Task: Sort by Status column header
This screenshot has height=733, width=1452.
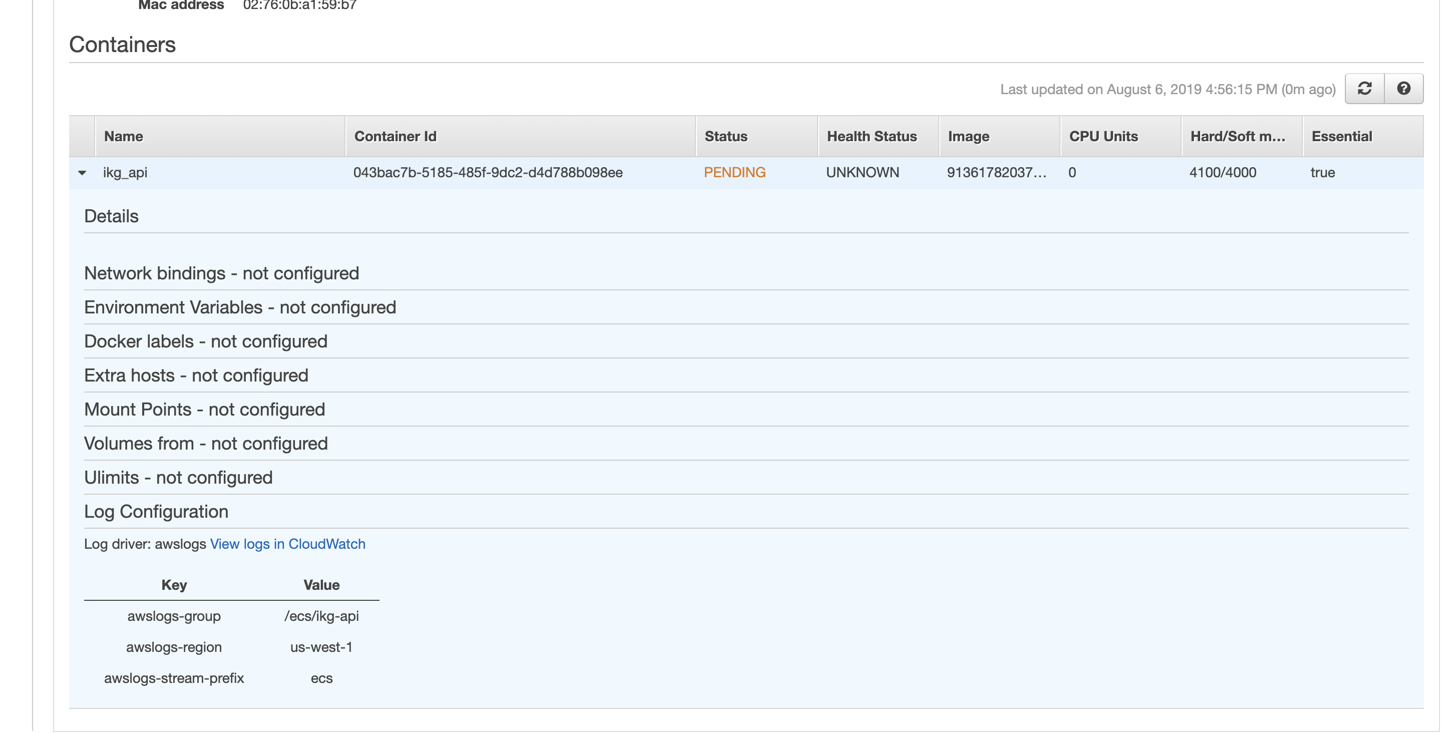Action: (x=725, y=137)
